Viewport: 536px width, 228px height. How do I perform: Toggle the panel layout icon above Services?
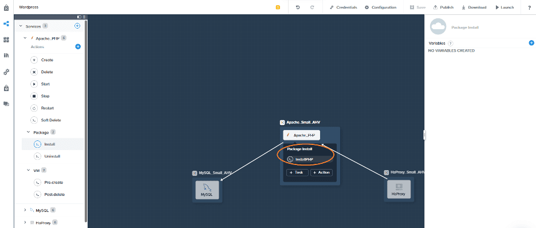point(79,17)
